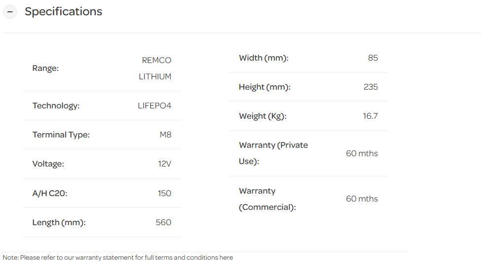The width and height of the screenshot is (486, 270).
Task: Select the M8 terminal value
Action: pyautogui.click(x=165, y=135)
